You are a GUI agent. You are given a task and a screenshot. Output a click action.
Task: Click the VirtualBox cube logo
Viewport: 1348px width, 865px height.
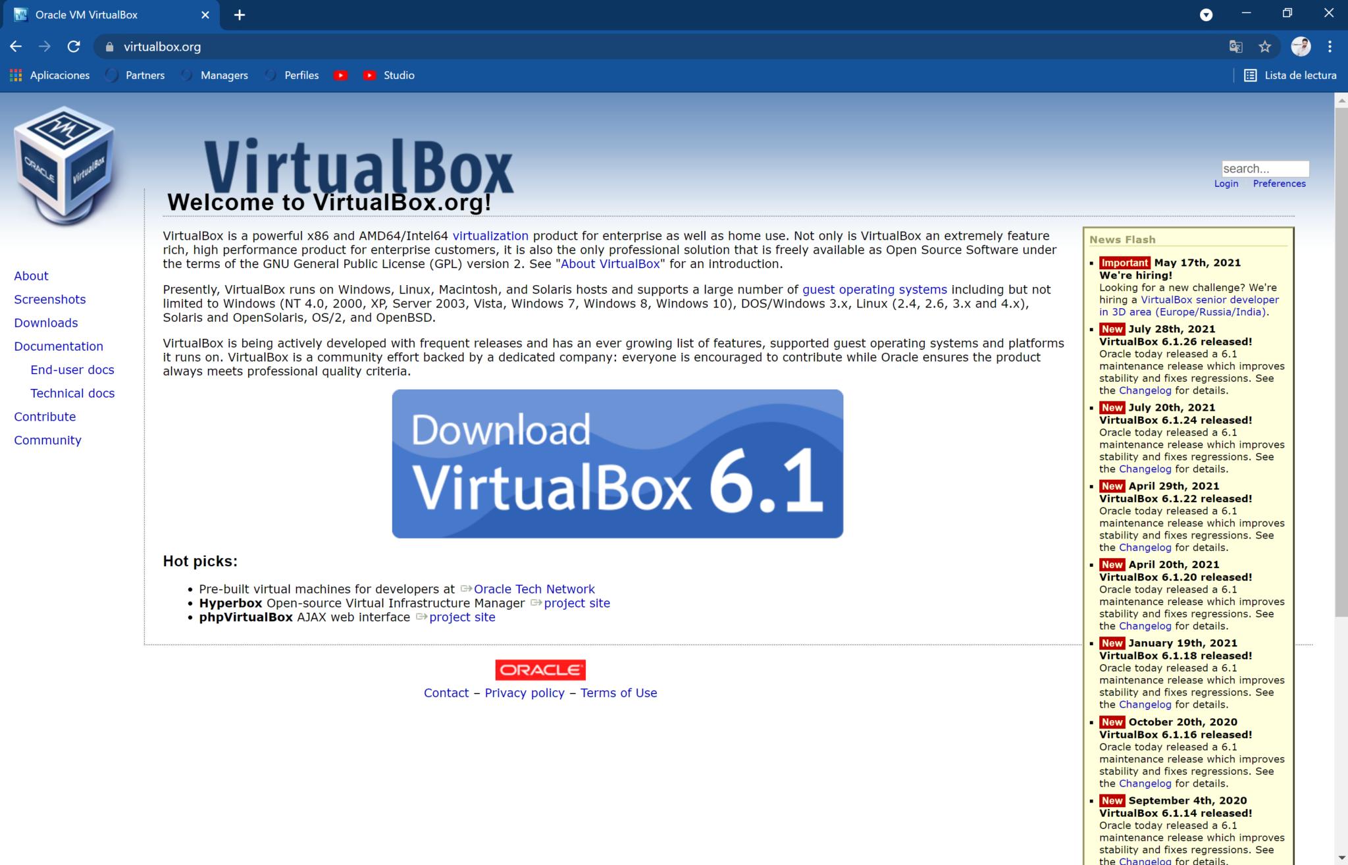pyautogui.click(x=65, y=165)
